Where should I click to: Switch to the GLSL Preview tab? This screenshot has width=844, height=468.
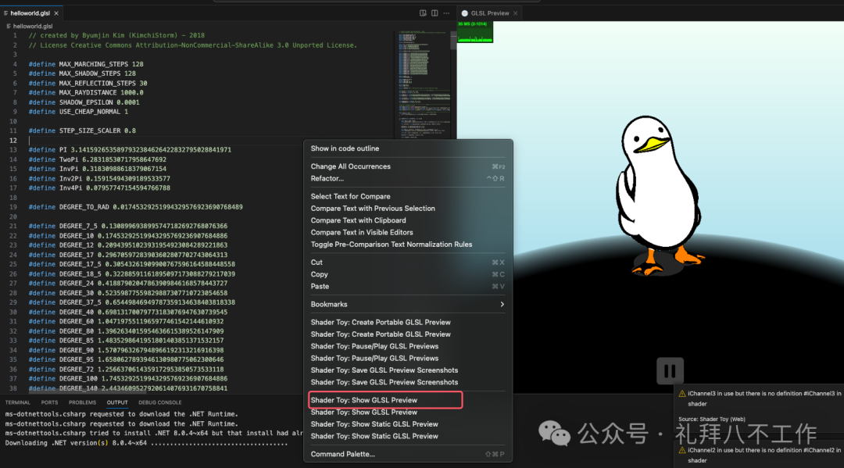click(489, 13)
